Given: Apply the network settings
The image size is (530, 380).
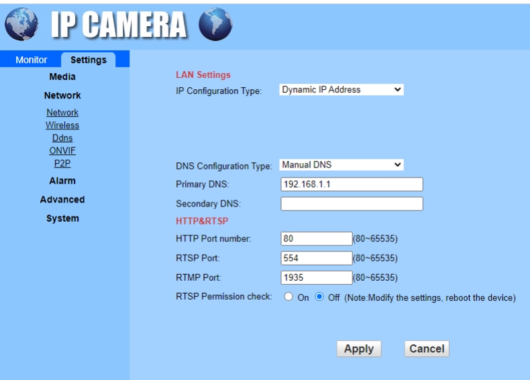Looking at the screenshot, I should coord(359,349).
